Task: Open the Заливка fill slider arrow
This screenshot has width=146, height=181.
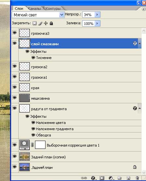Action: point(97,23)
